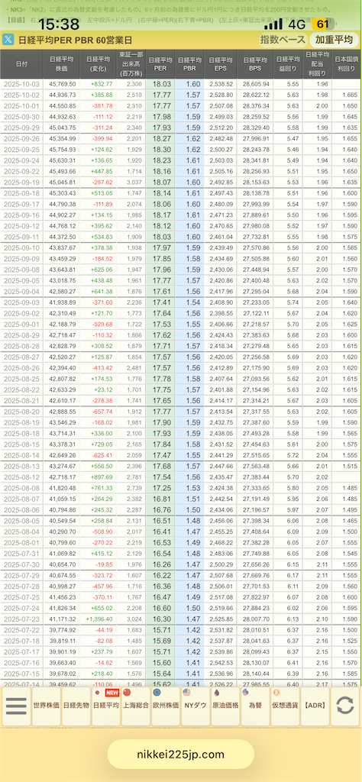This screenshot has height=782, width=362.
Task: Select the 2025-08-15 date cell
Action: click(x=22, y=444)
